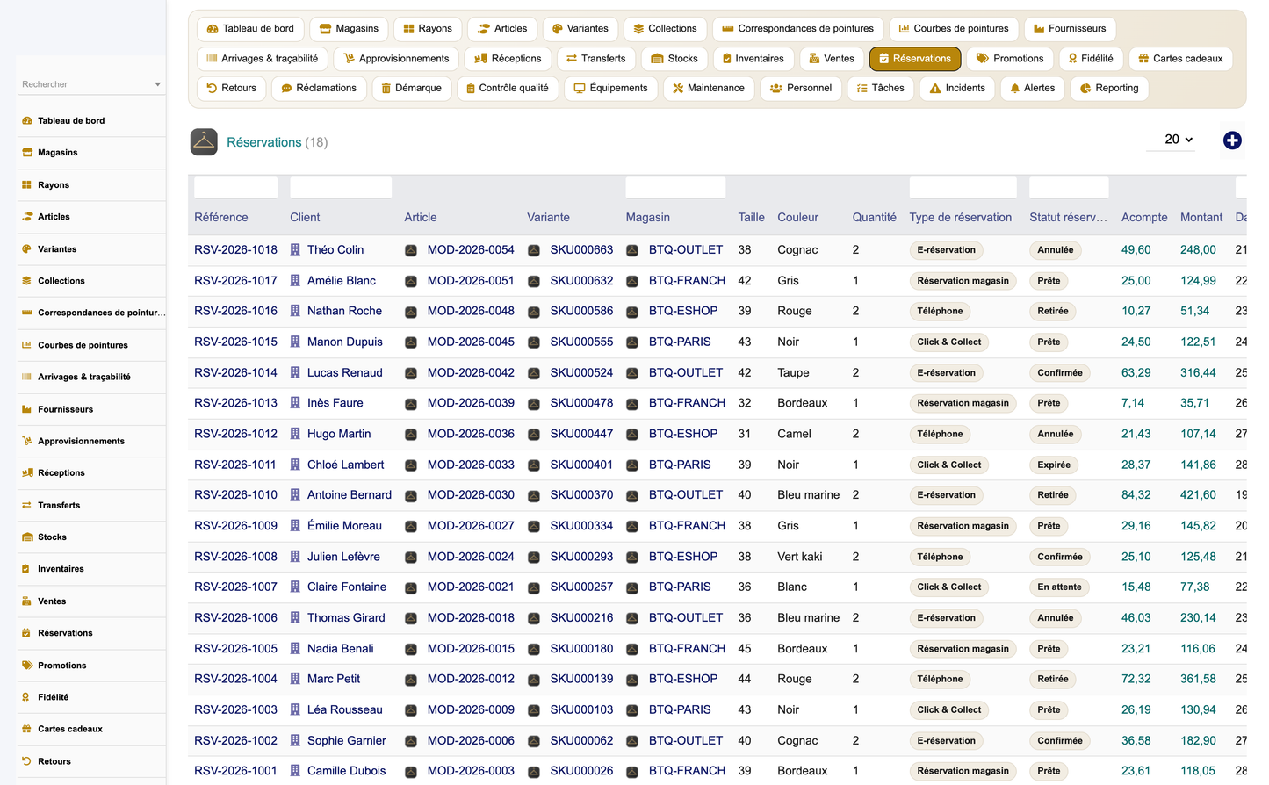Open the Incidents tab
Screen dimensions: 1269x785
[x=956, y=89]
